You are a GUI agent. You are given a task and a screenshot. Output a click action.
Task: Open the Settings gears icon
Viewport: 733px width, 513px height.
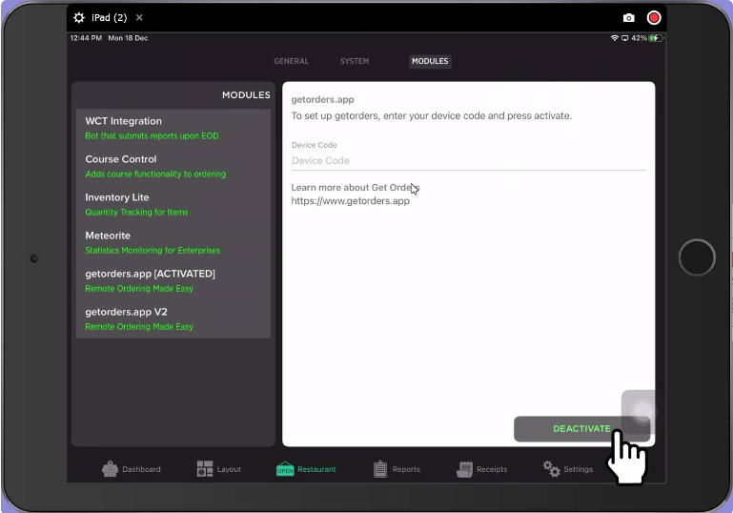[x=551, y=468]
